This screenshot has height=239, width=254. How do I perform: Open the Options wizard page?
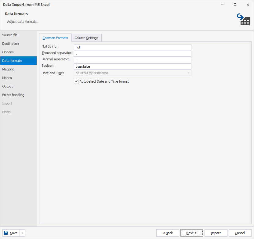(x=18, y=52)
